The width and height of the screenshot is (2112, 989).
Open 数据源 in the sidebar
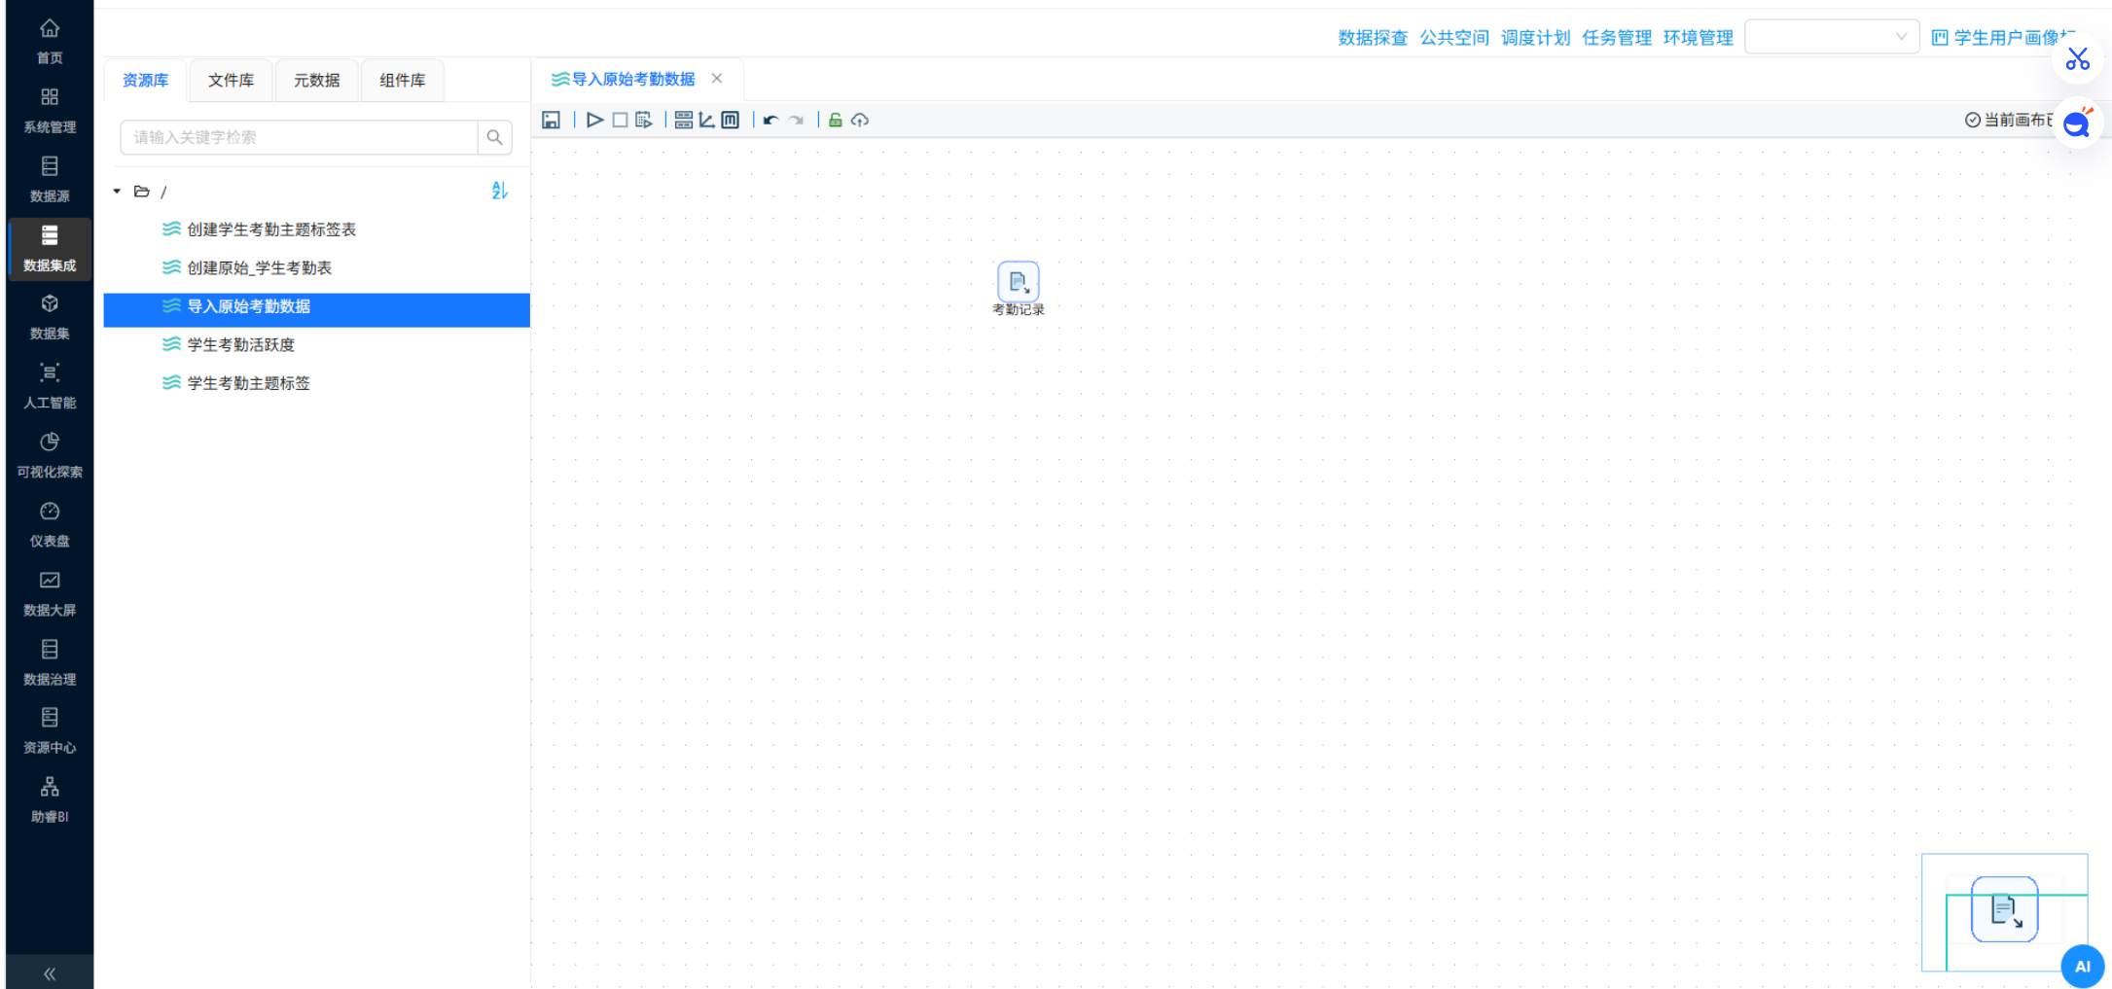[x=50, y=179]
